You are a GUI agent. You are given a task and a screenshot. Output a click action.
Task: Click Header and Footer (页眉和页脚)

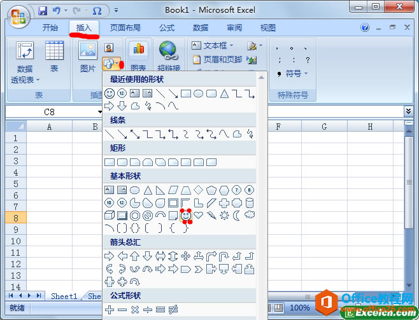217,59
